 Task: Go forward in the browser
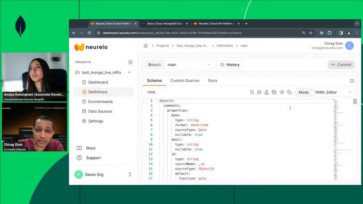click(x=82, y=33)
